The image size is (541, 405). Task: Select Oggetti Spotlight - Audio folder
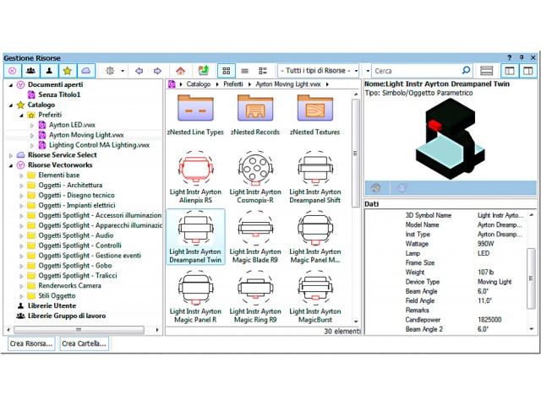(75, 235)
